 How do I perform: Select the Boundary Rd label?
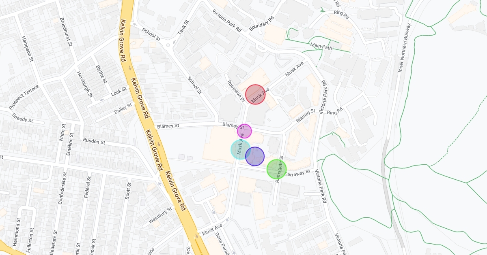262,24
